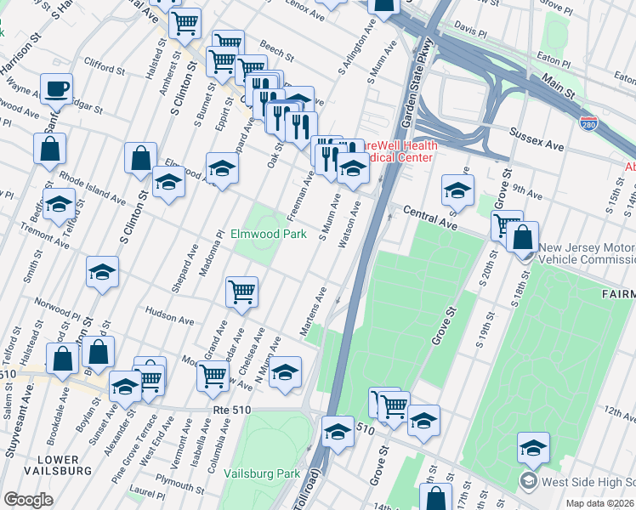Select the school marker above Madonna Pl
Image resolution: width=636 pixels, height=510 pixels.
(222, 169)
